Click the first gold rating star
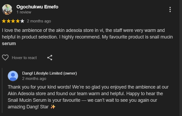 coord(4,21)
